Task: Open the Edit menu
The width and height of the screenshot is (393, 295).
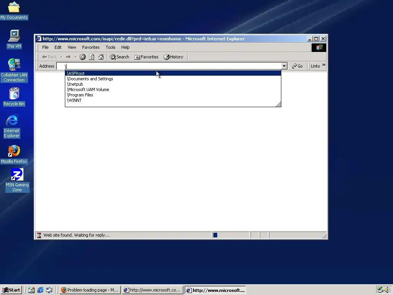Action: click(x=58, y=47)
